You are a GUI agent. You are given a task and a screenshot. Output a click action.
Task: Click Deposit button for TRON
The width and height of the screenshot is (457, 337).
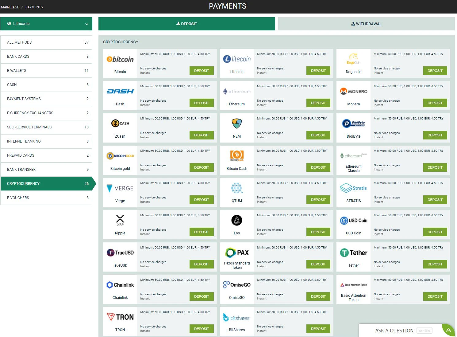pos(202,329)
